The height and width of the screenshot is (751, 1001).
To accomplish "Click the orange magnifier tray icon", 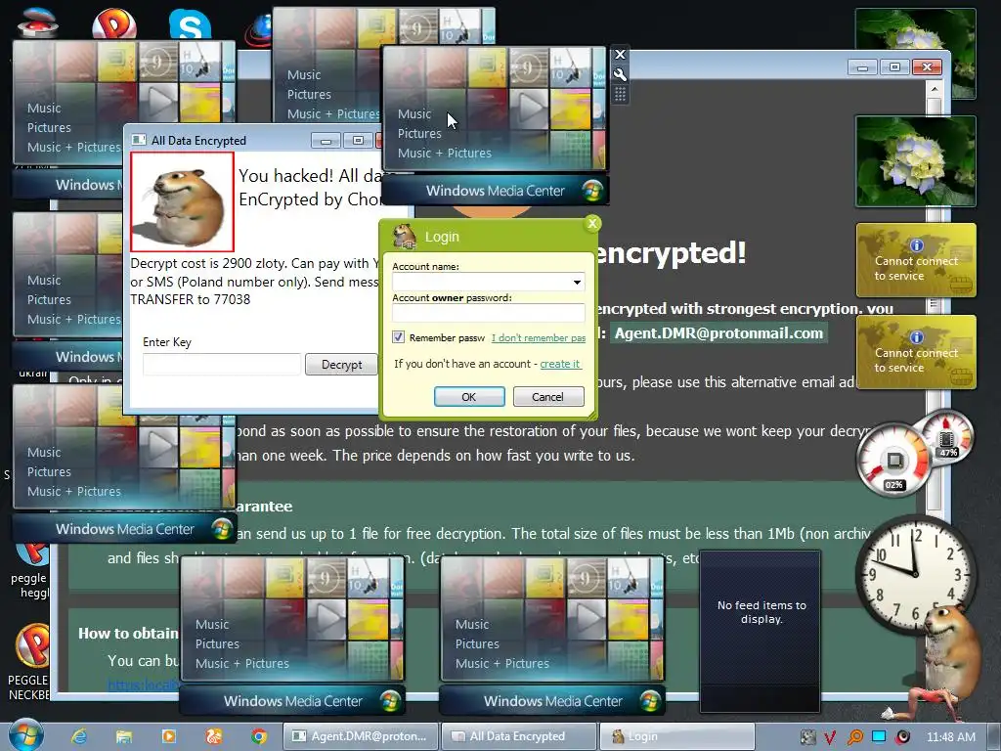I will (854, 737).
